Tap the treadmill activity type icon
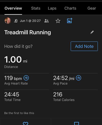Image resolution: width=102 pixels, height=125 pixels. click(x=16, y=21)
